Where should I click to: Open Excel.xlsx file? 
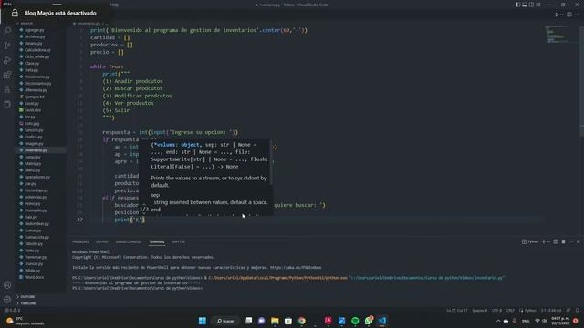point(33,110)
